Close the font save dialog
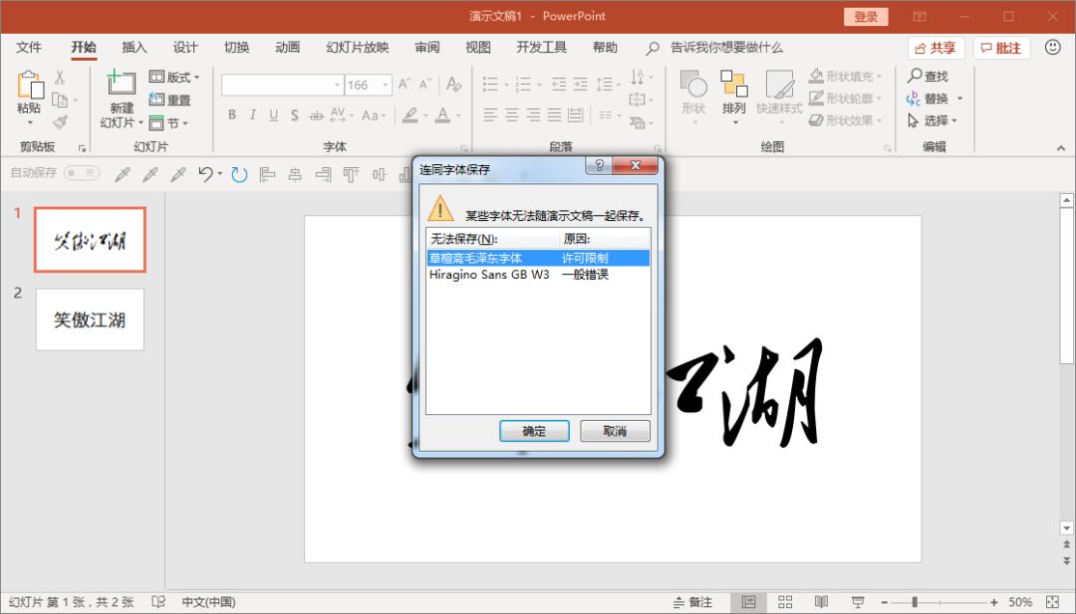Viewport: 1076px width, 614px height. (x=636, y=165)
